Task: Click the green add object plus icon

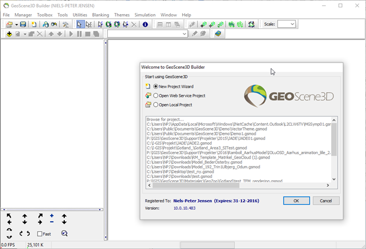Action: [x=204, y=24]
